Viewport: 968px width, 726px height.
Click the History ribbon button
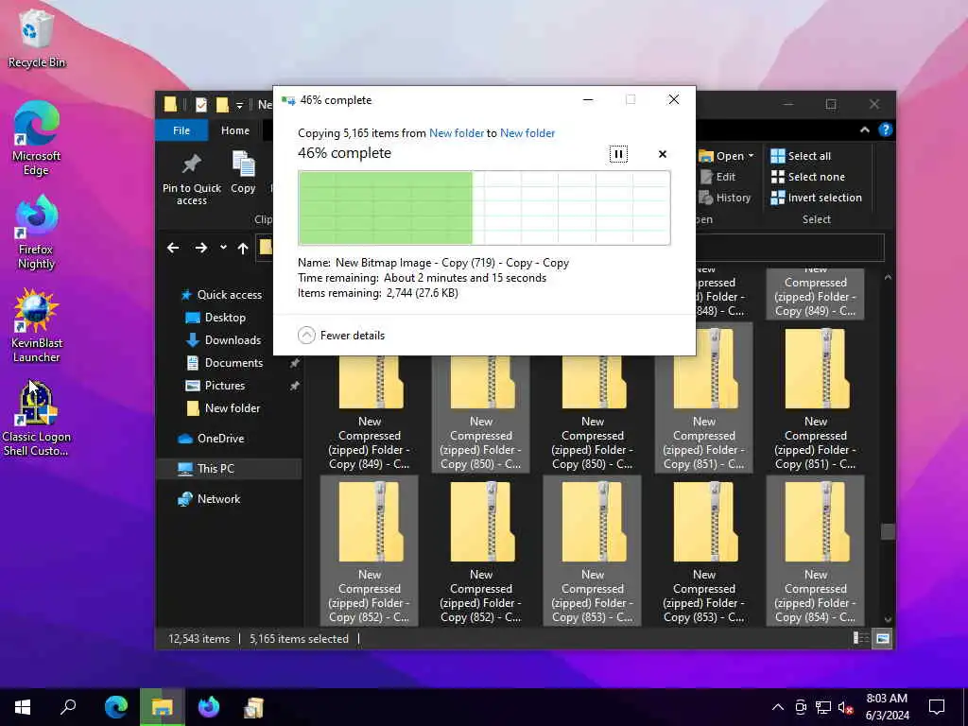[725, 198]
